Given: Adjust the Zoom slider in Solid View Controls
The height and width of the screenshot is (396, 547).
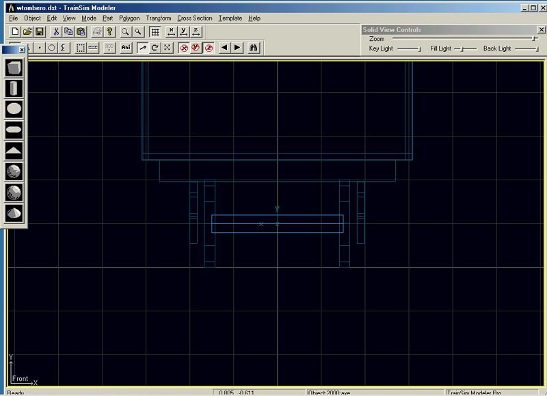Looking at the screenshot, I should click(x=534, y=39).
